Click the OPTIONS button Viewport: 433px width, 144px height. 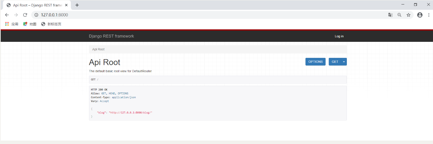[316, 62]
